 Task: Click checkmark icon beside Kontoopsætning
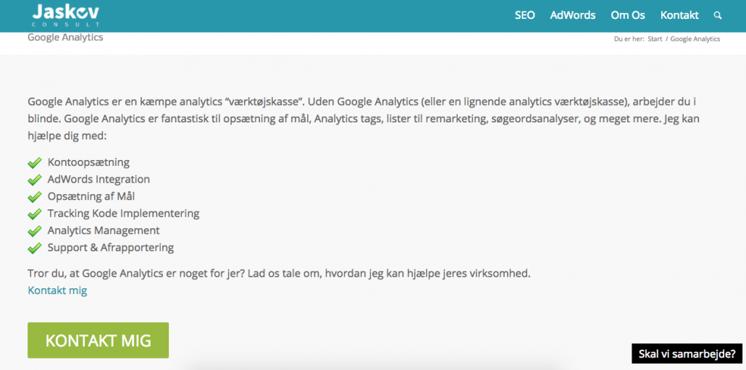(35, 163)
